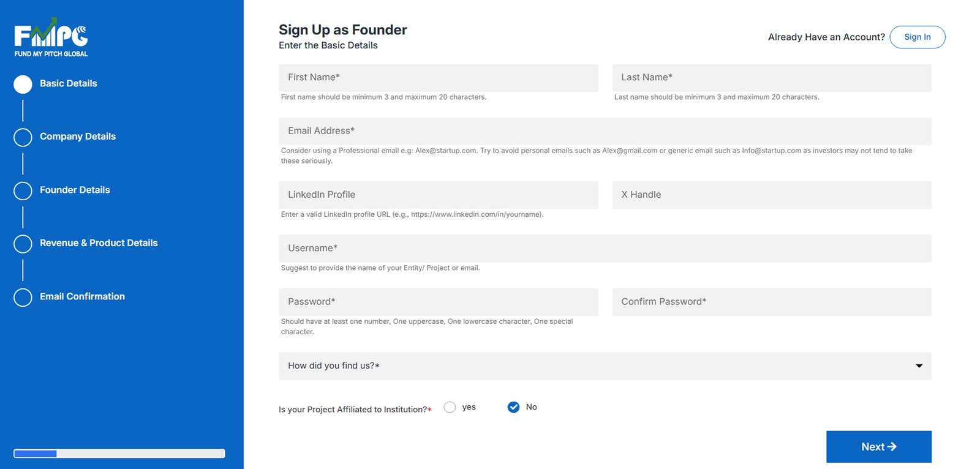Focus the Email Address field

pyautogui.click(x=605, y=131)
